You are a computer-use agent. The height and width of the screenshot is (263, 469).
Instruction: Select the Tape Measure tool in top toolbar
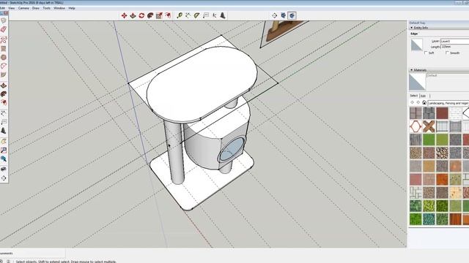(180, 15)
